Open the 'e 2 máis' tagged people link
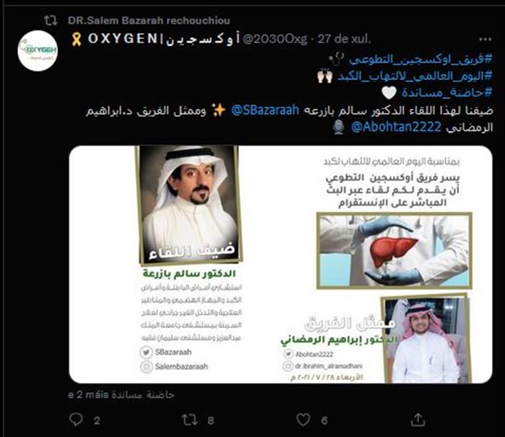The width and height of the screenshot is (505, 437). point(121,394)
